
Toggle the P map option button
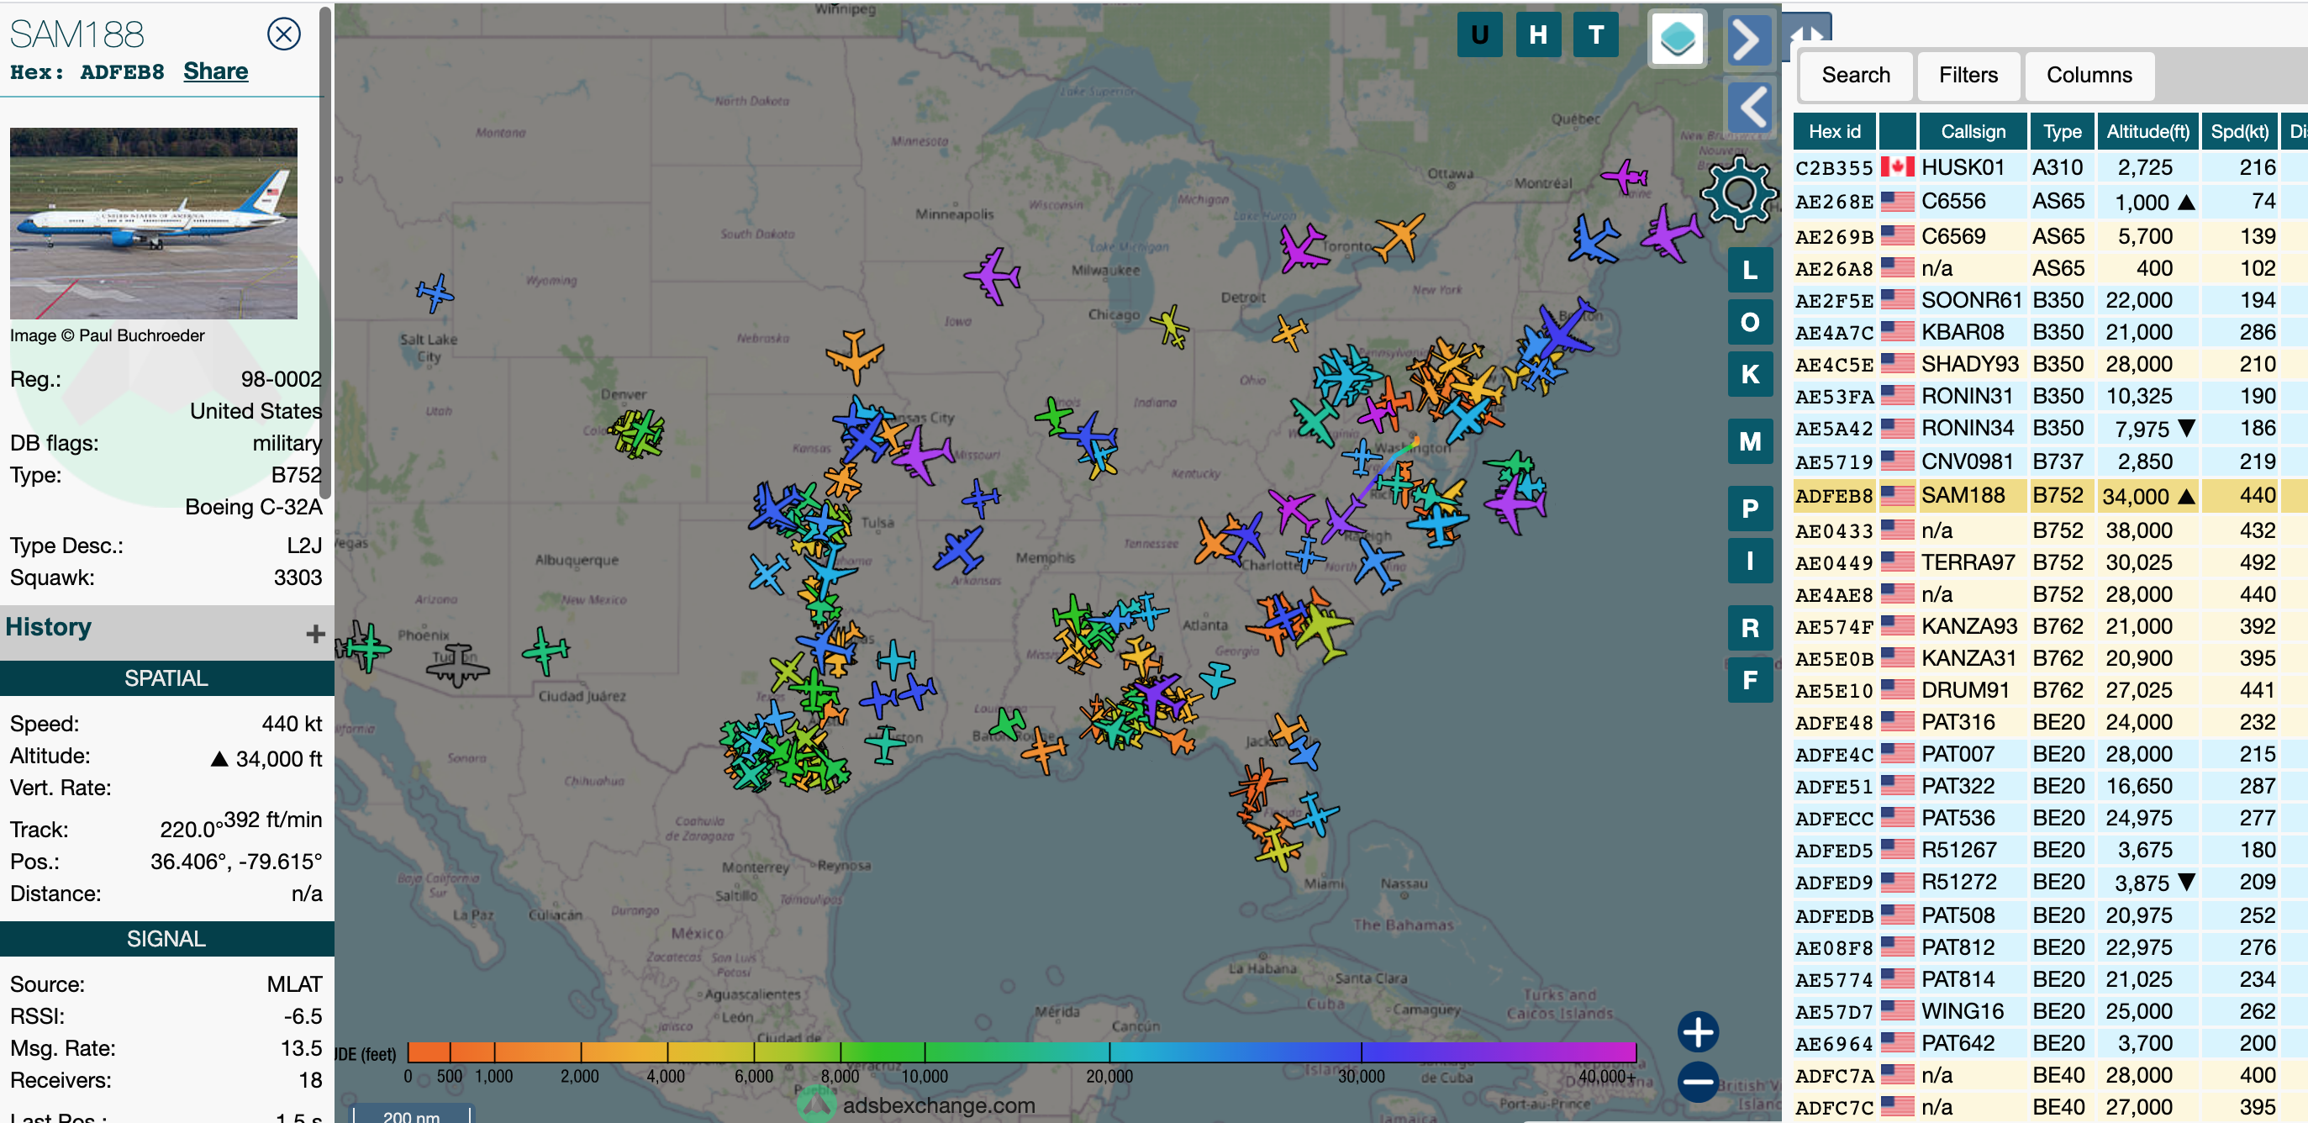[1750, 509]
